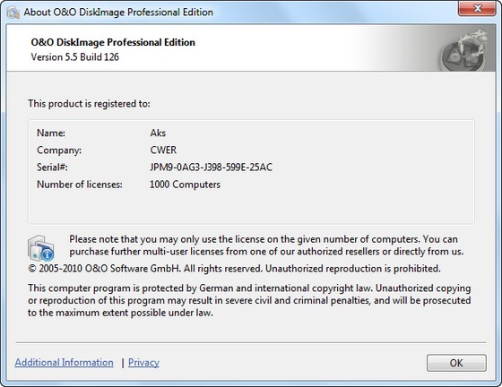Screen dimensions: 502x387
Task: Click the 1000 Computers license count
Action: (185, 185)
